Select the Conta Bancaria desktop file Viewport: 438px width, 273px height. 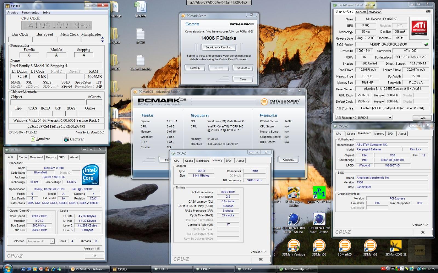coord(140,61)
